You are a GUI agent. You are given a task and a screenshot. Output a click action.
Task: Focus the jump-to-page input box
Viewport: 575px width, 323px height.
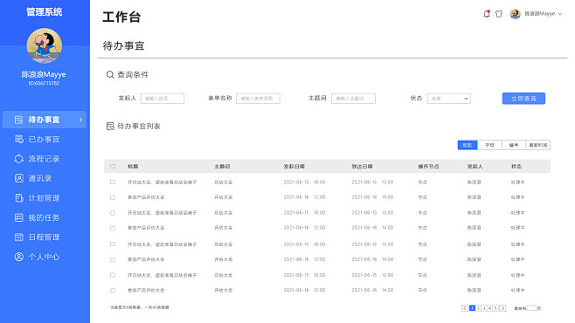531,308
